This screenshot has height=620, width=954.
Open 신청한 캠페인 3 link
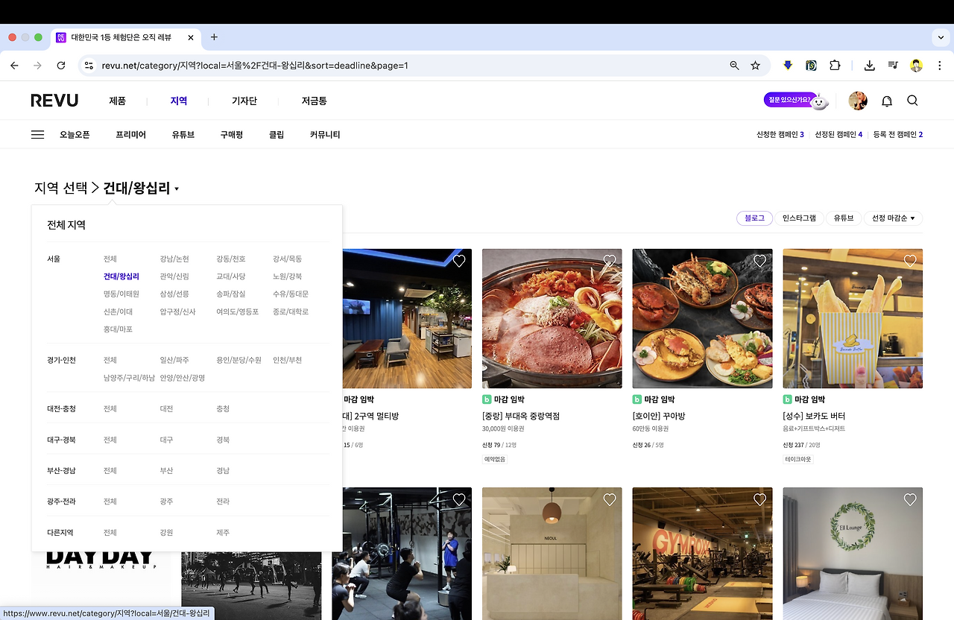coord(778,134)
